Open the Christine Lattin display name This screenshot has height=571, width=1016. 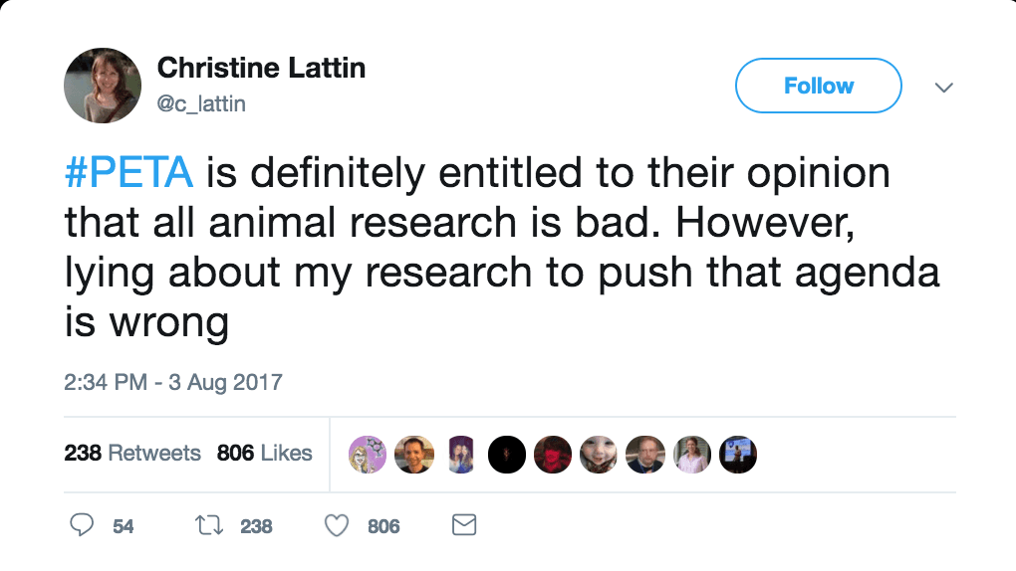[x=261, y=69]
